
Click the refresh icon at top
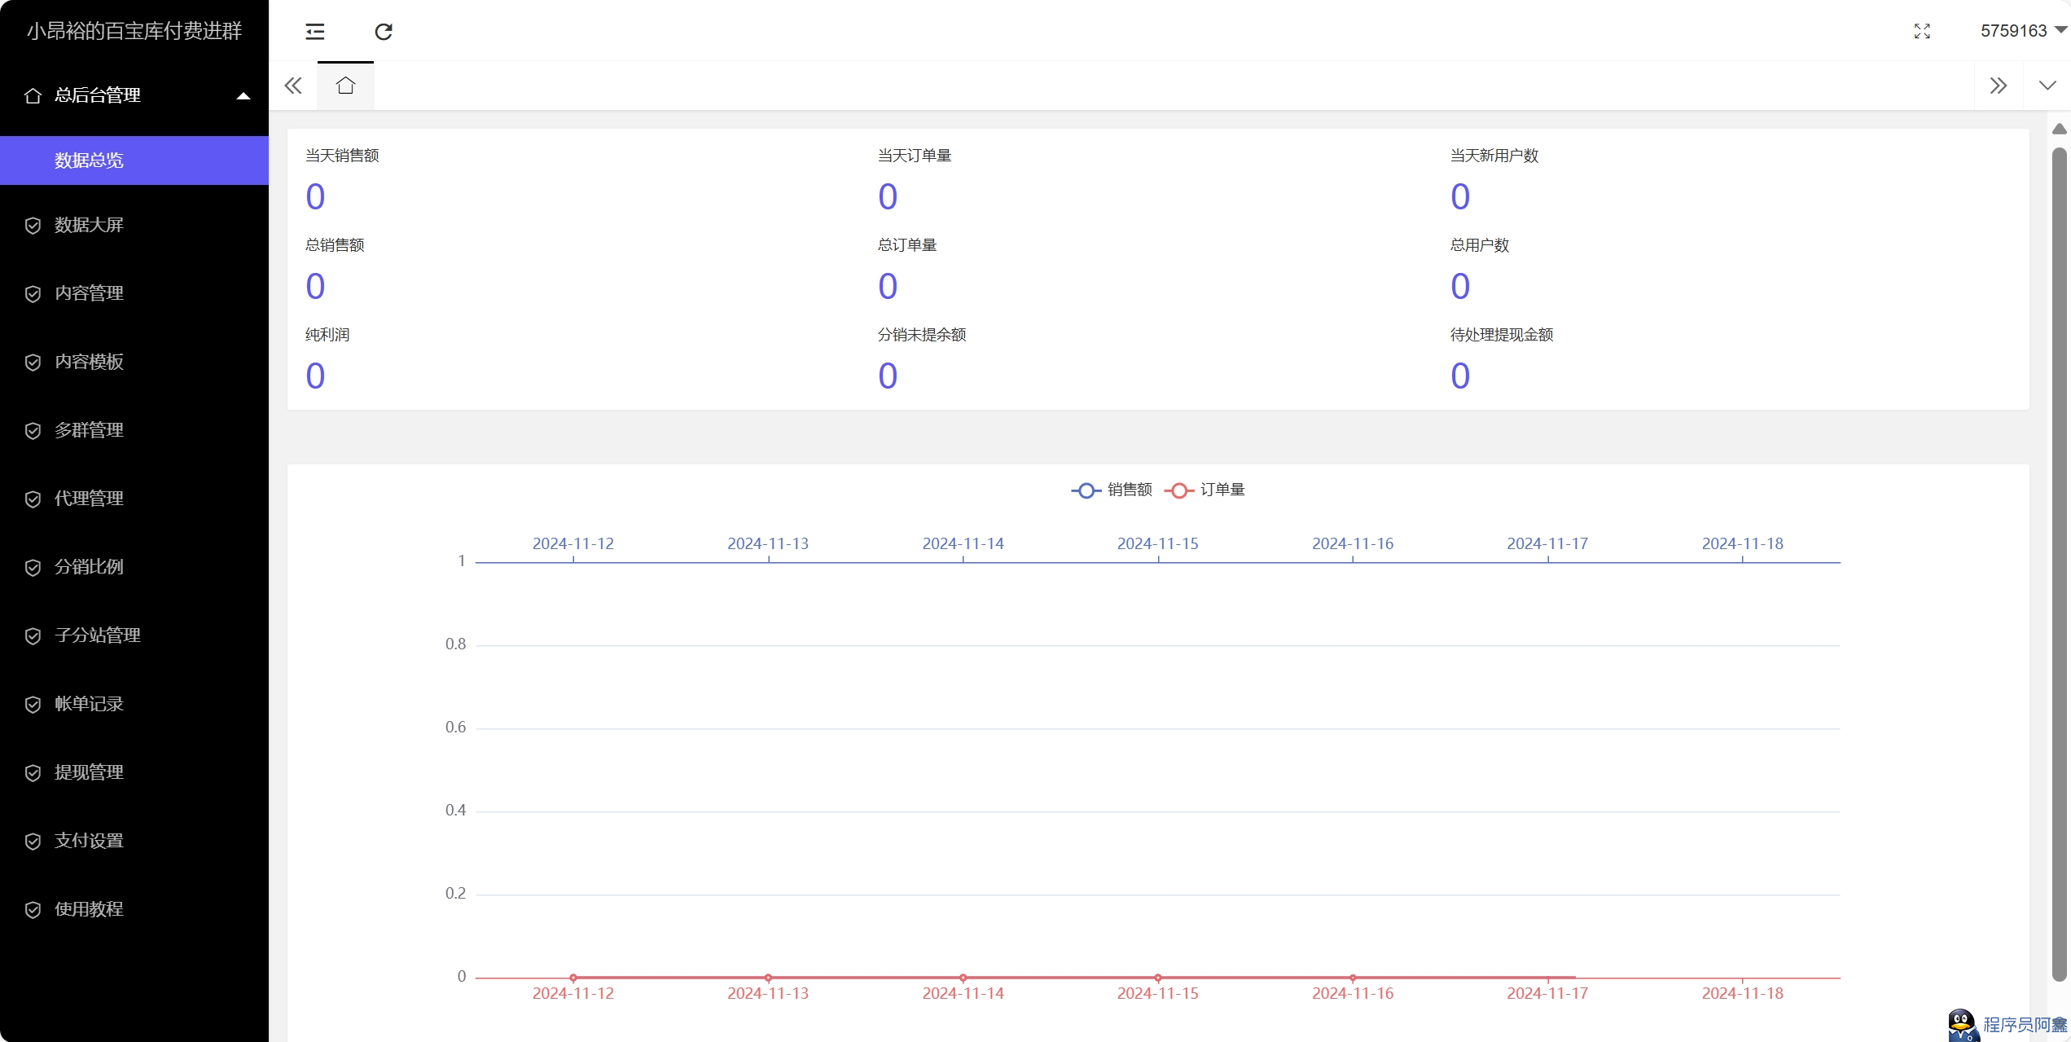384,32
